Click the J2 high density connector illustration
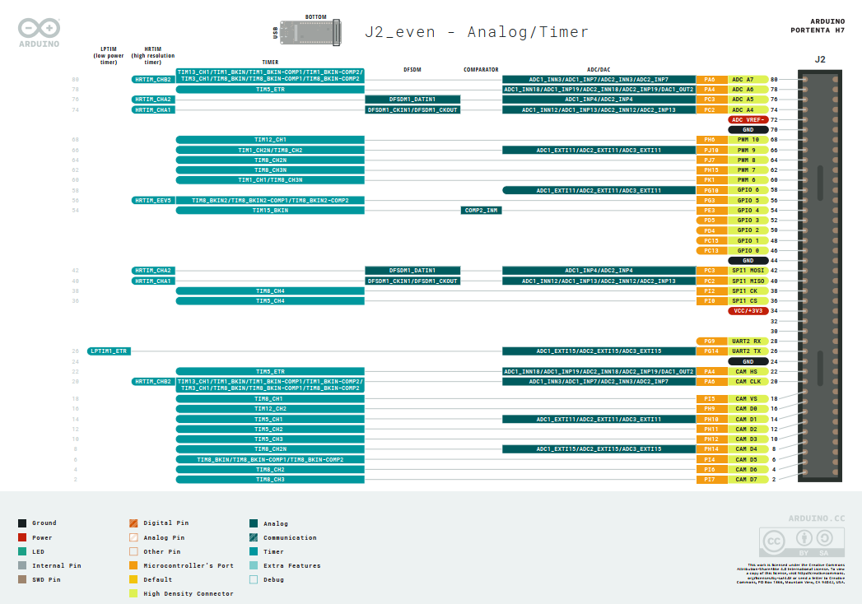 820,276
